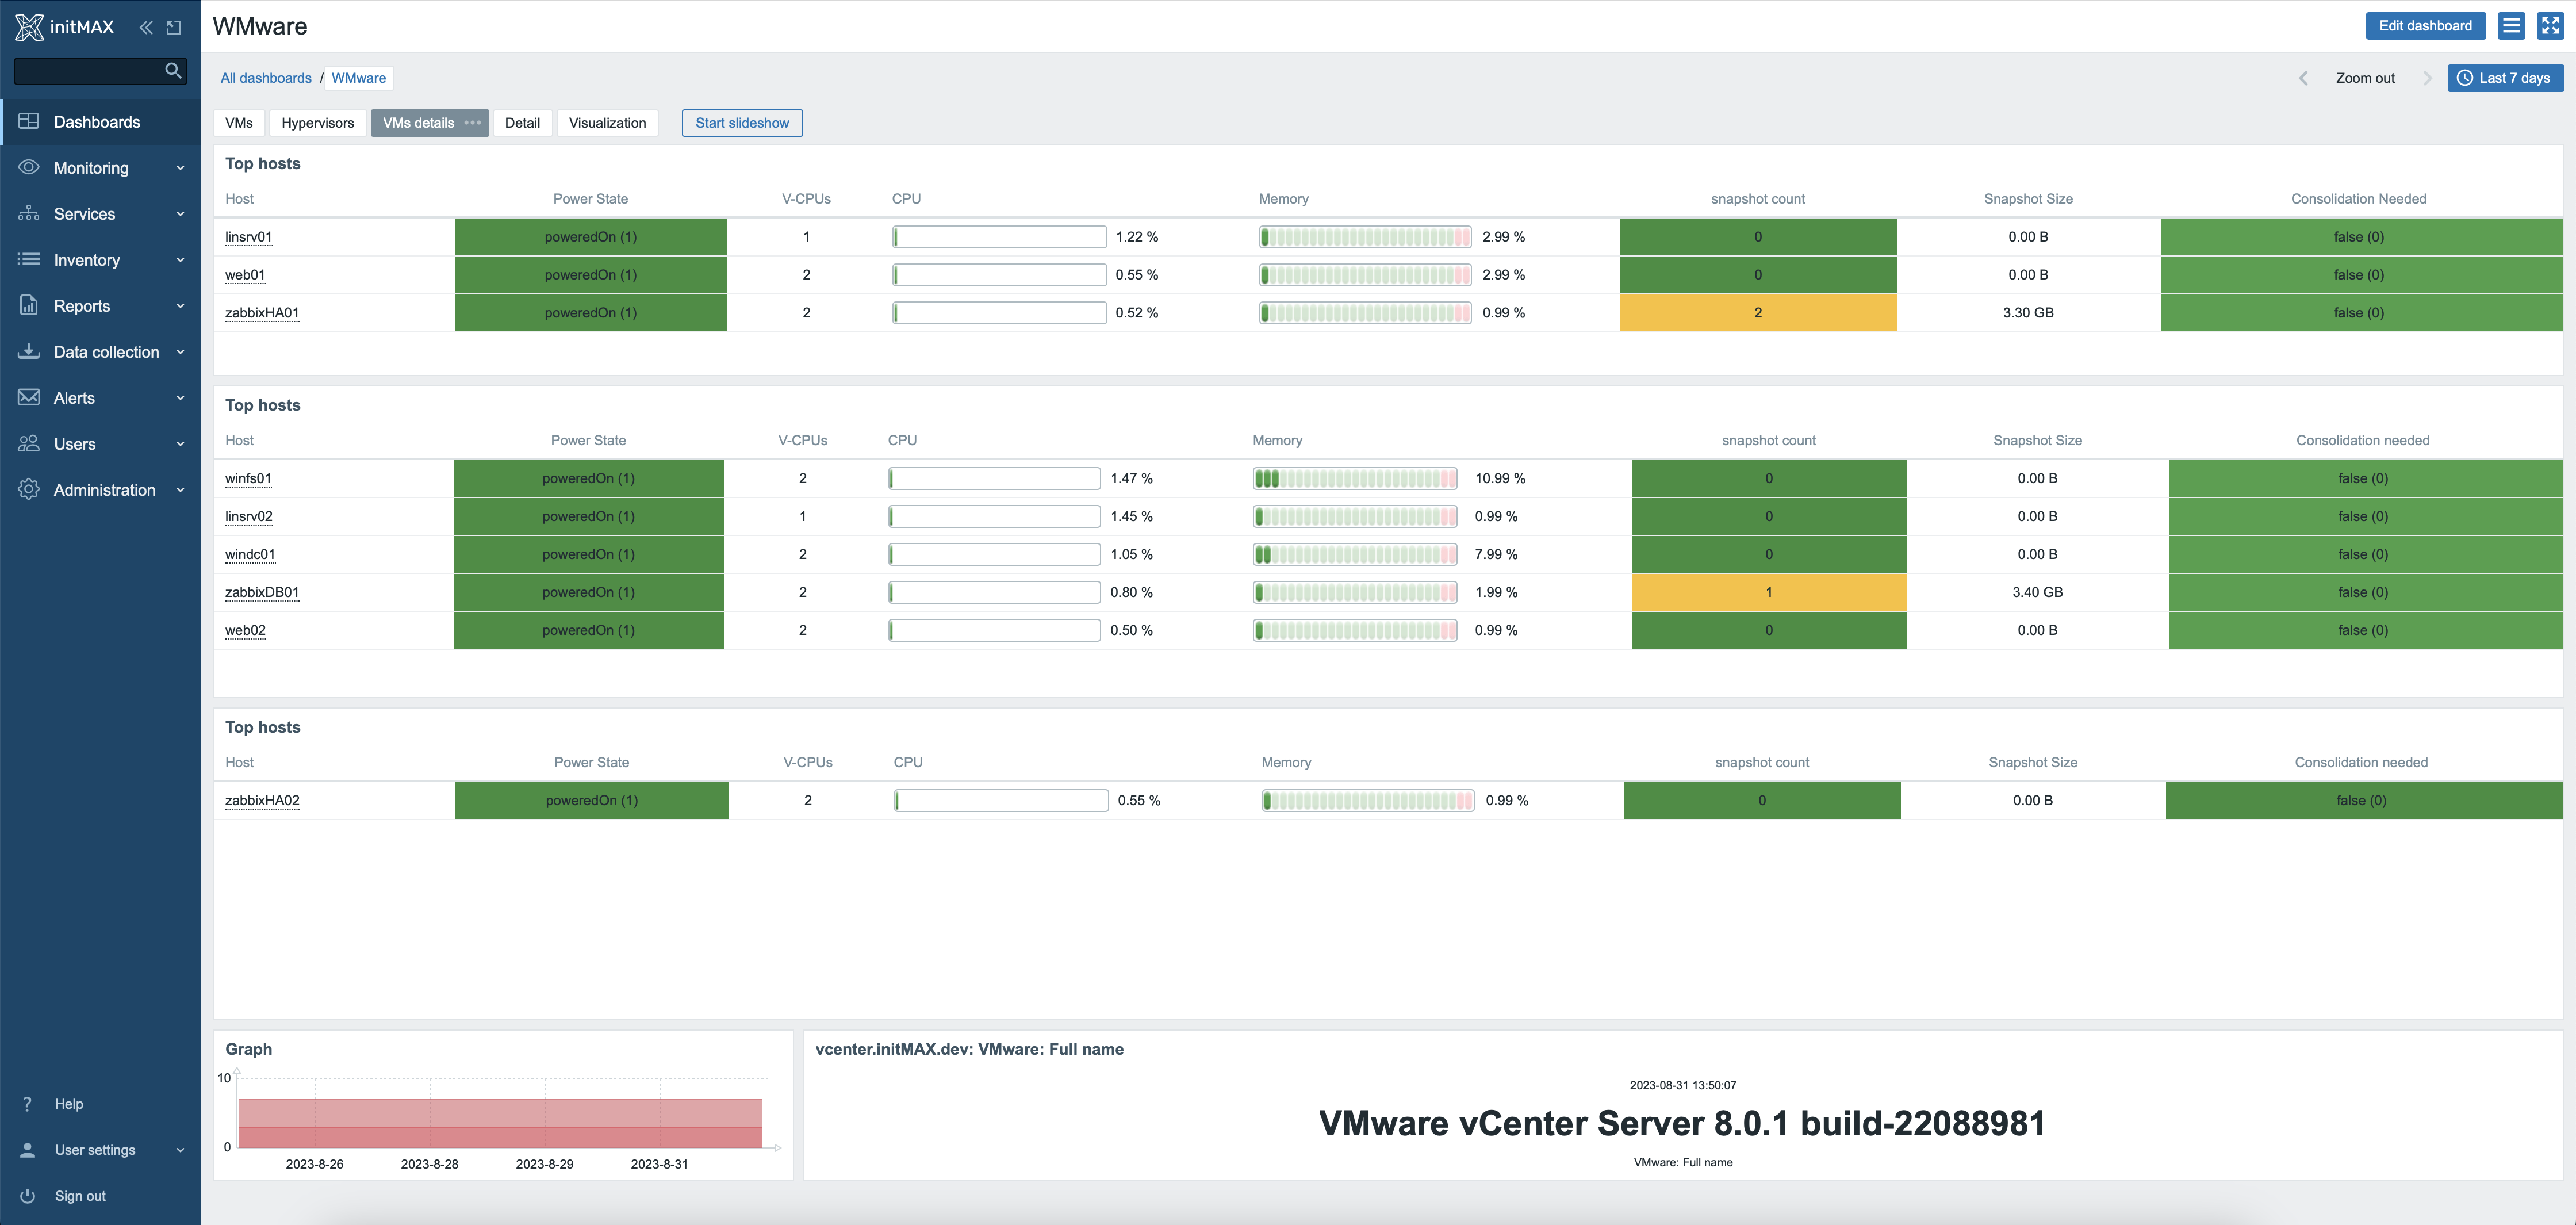This screenshot has height=1225, width=2576.
Task: Click the Reports chart icon
Action: (x=29, y=305)
